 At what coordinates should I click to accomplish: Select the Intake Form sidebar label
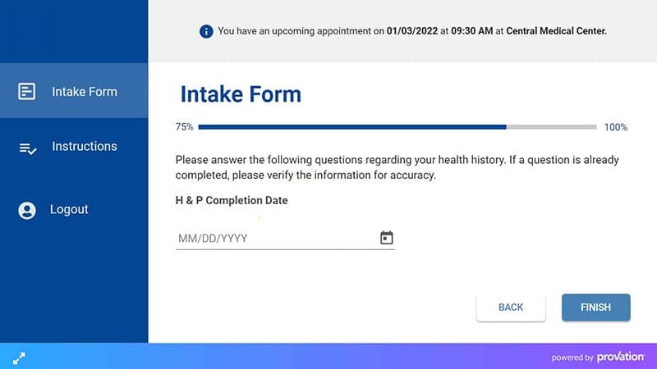pos(84,92)
